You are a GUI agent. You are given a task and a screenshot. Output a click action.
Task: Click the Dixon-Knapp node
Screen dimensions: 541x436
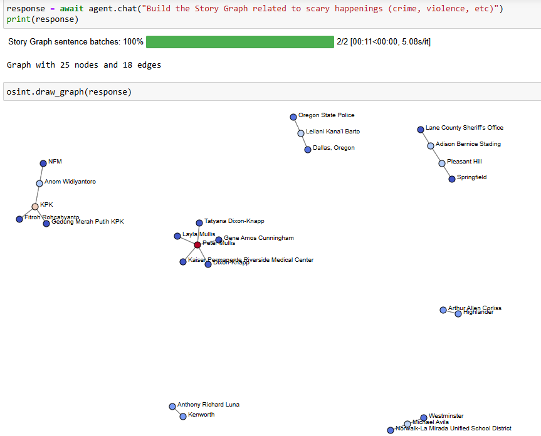pos(208,264)
